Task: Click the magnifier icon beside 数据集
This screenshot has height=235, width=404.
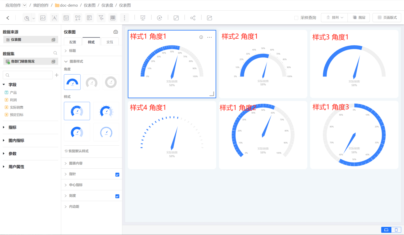Action: point(55,53)
